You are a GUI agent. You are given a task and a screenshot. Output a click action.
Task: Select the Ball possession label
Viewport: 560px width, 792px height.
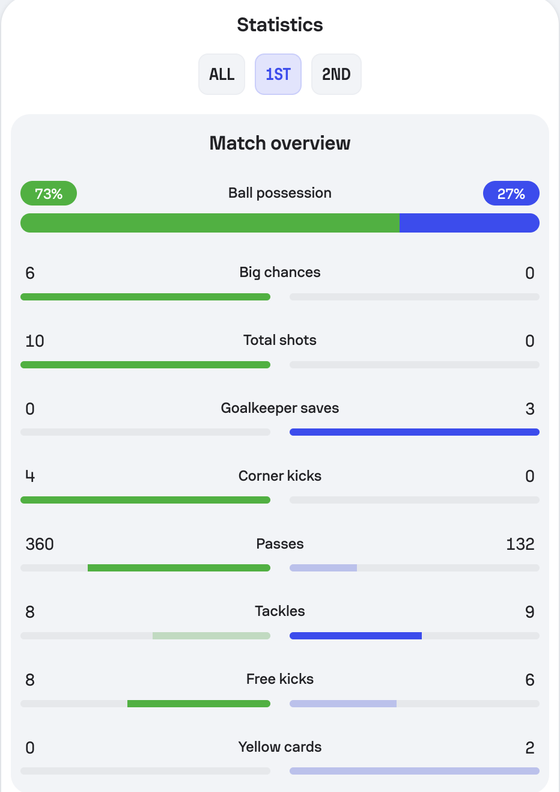[x=280, y=193]
